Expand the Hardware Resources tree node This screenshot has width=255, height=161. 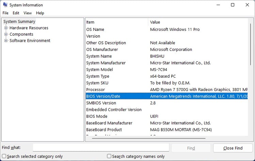coord(6,28)
